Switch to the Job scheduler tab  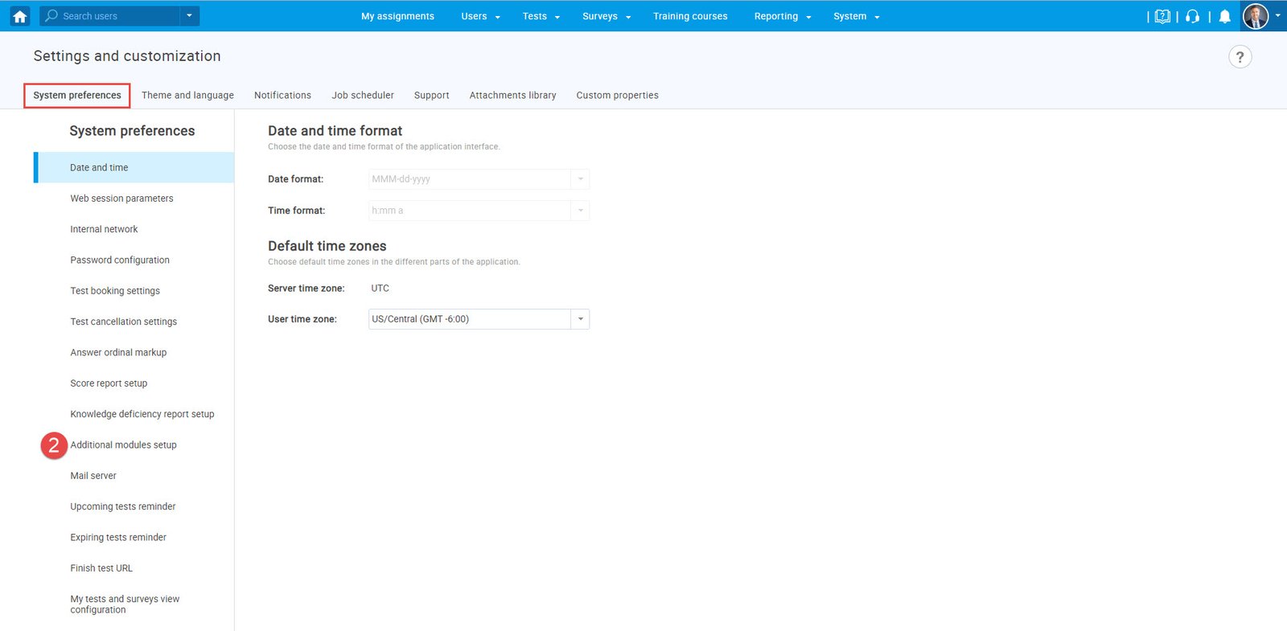[x=363, y=95]
